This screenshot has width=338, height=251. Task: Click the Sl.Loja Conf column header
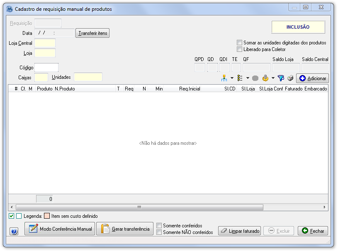point(270,89)
